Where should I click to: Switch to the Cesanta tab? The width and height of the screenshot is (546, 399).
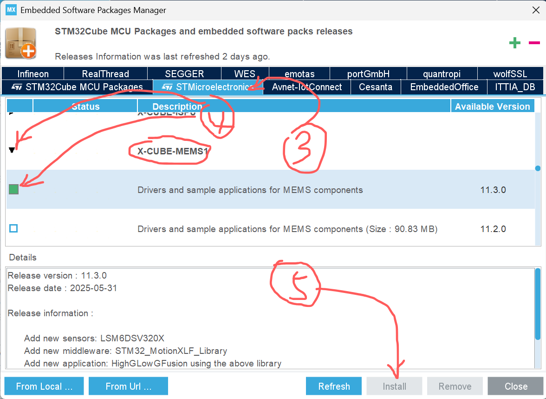point(375,87)
